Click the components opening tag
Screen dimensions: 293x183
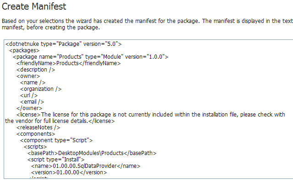[x=35, y=134]
